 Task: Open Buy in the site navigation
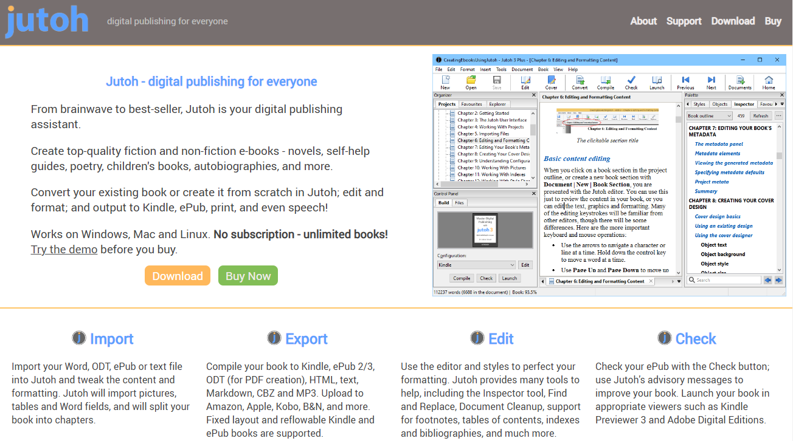click(x=773, y=21)
